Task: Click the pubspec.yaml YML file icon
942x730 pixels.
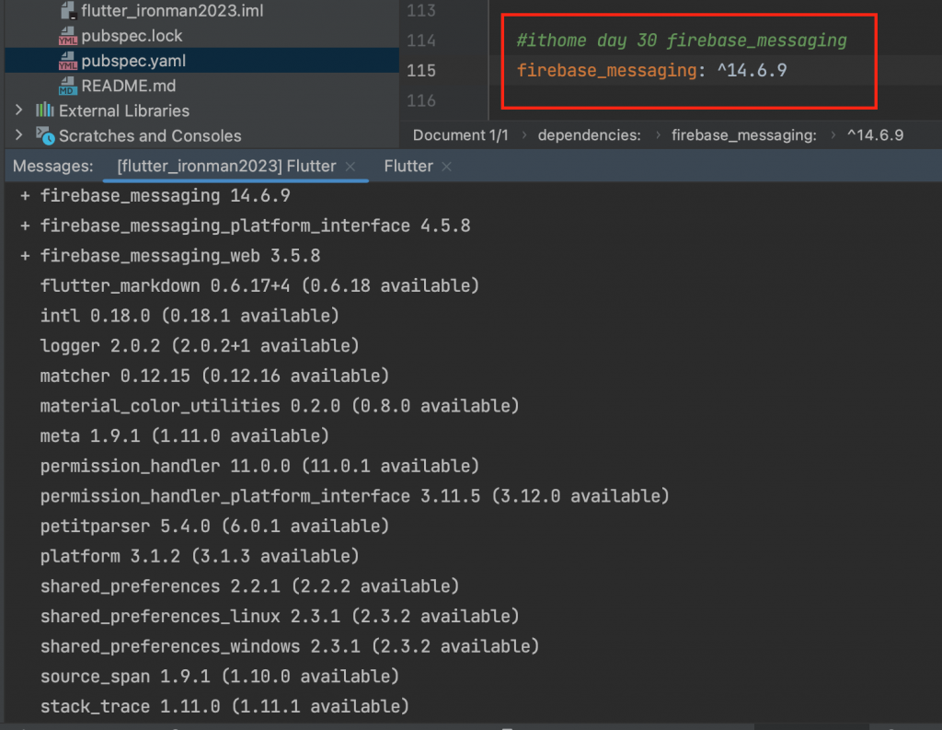Action: coord(68,61)
